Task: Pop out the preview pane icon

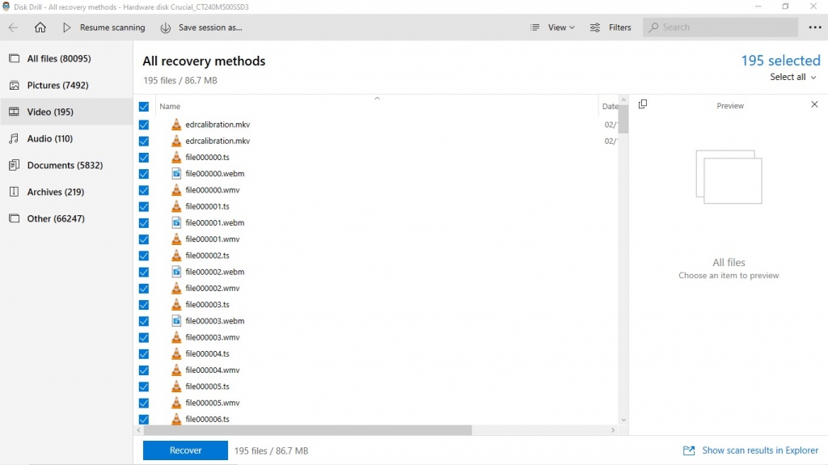Action: pyautogui.click(x=643, y=104)
